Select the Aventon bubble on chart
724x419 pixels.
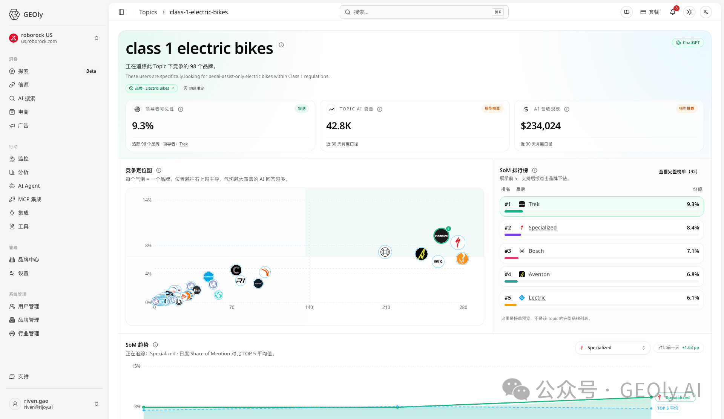422,254
